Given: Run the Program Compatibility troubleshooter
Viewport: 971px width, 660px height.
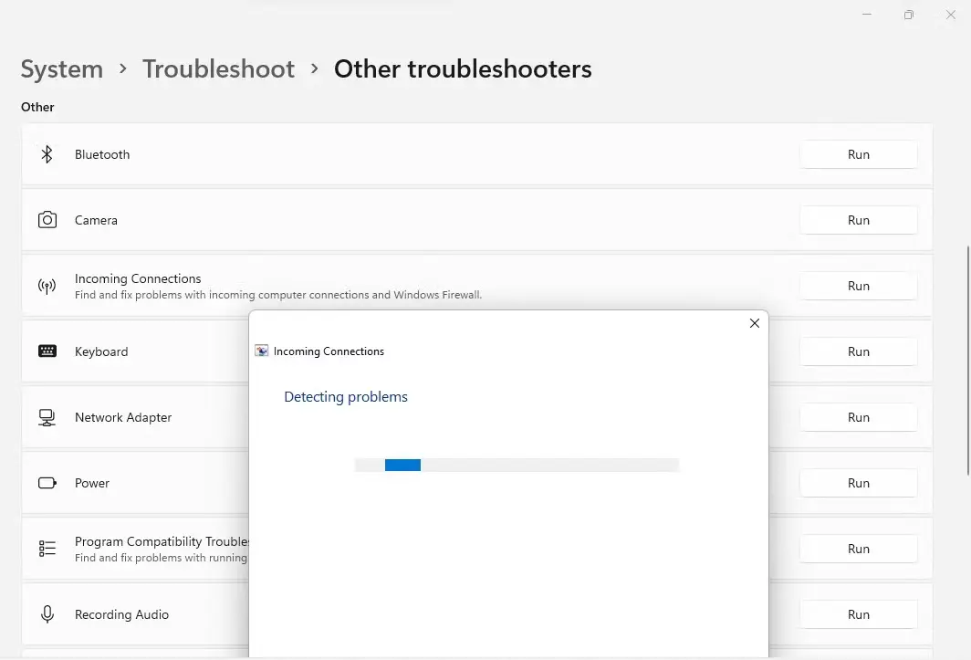Looking at the screenshot, I should [858, 549].
